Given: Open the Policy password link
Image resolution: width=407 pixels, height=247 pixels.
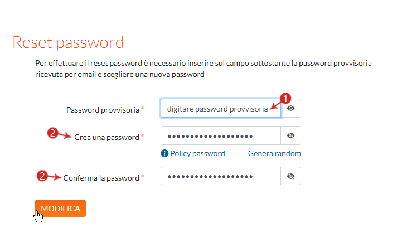Looking at the screenshot, I should 197,153.
